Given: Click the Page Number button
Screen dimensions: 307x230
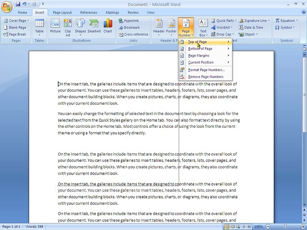Looking at the screenshot, I should [x=186, y=27].
